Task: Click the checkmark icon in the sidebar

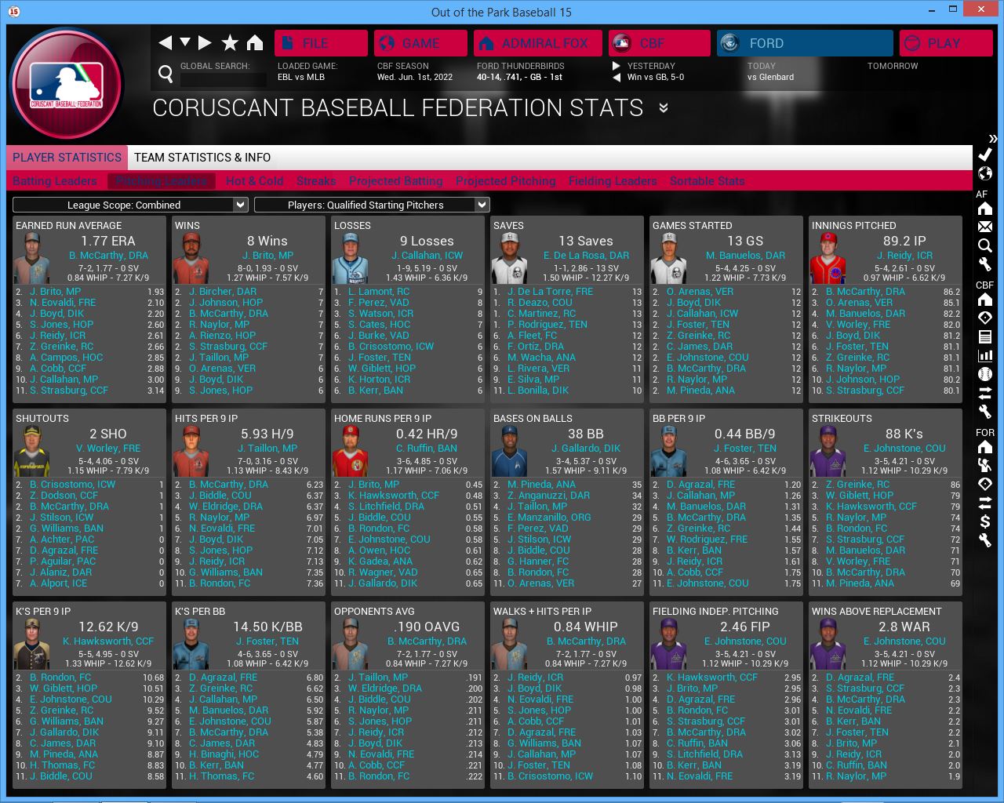Action: (x=985, y=154)
